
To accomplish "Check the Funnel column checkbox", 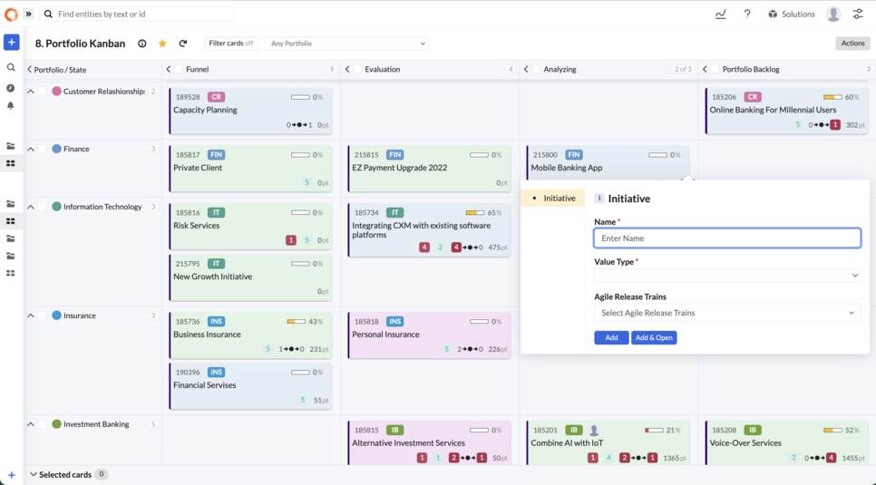I will (180, 69).
